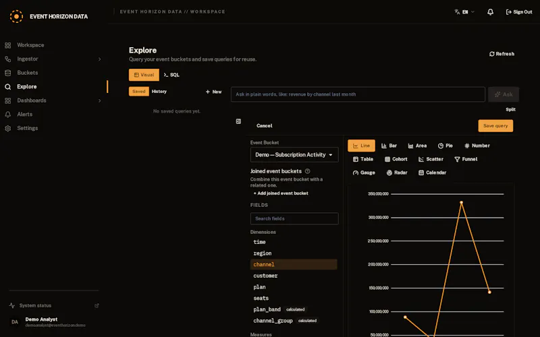Select the channel_group calculated field
This screenshot has height=337, width=540.
pos(294,321)
